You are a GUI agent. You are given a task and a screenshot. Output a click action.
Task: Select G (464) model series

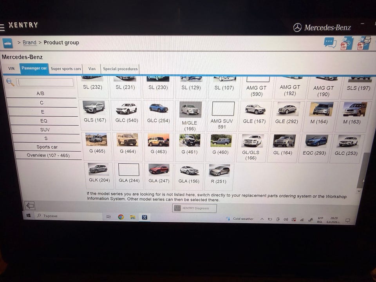(128, 146)
